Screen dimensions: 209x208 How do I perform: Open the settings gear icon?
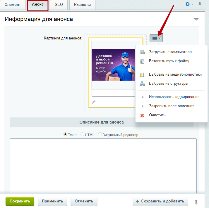188,4
